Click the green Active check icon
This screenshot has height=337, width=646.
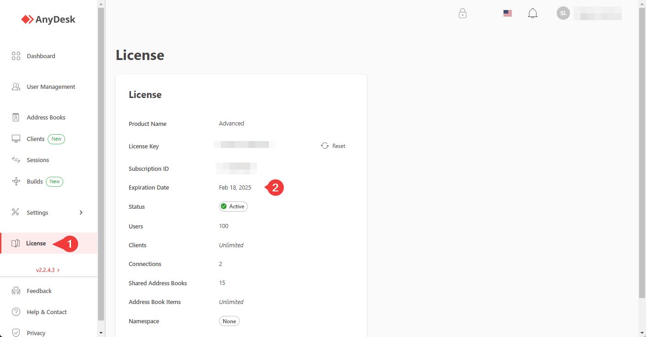[224, 207]
